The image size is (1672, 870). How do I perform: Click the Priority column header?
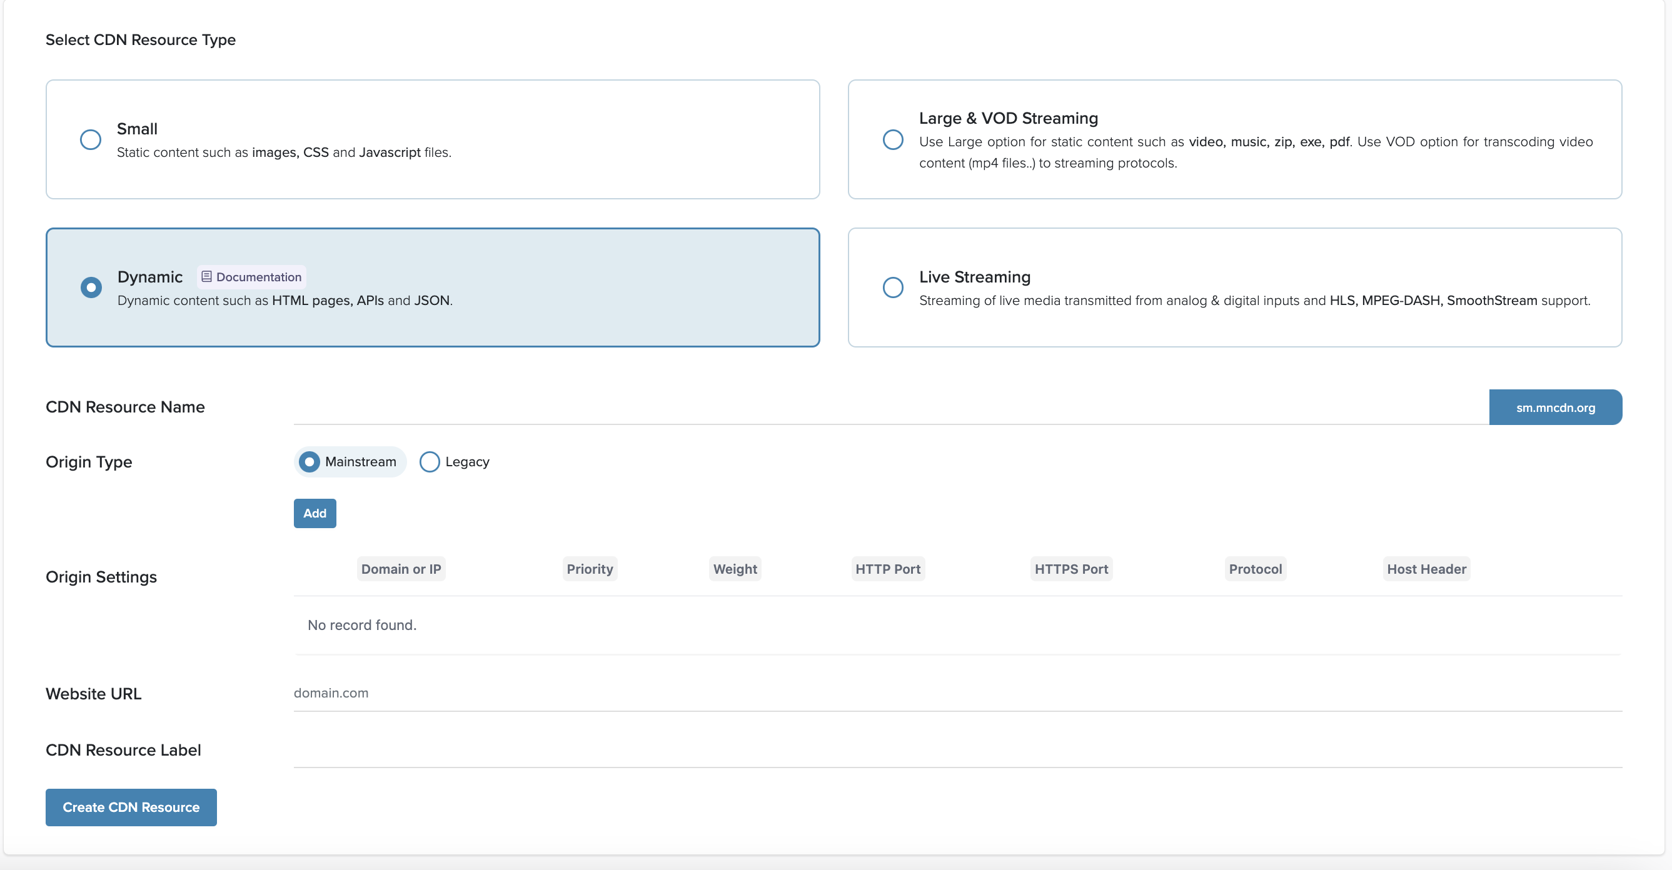click(589, 569)
